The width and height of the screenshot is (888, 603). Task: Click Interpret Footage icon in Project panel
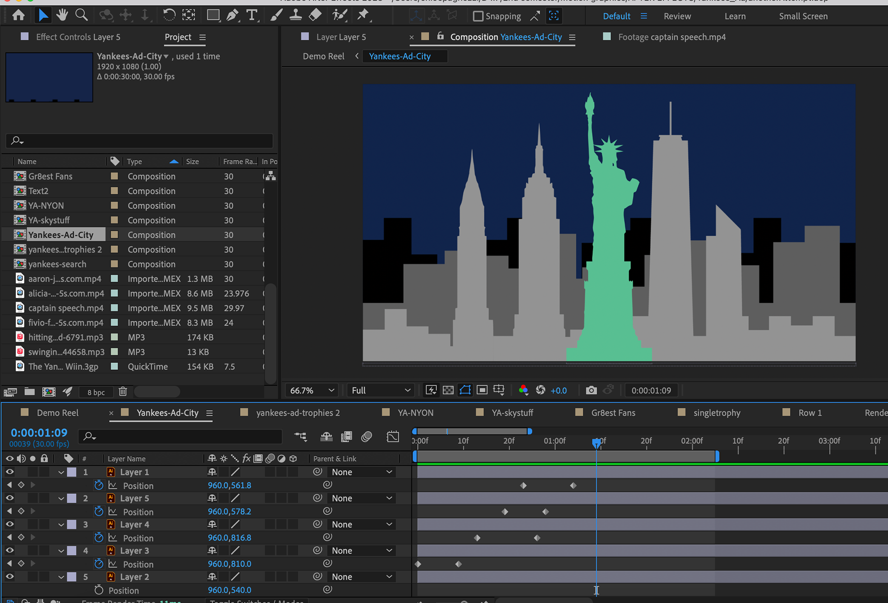[x=10, y=392]
